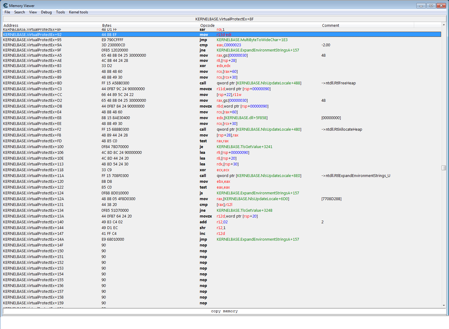Click the copy memory bar at bottom
The width and height of the screenshot is (449, 329).
click(x=224, y=311)
